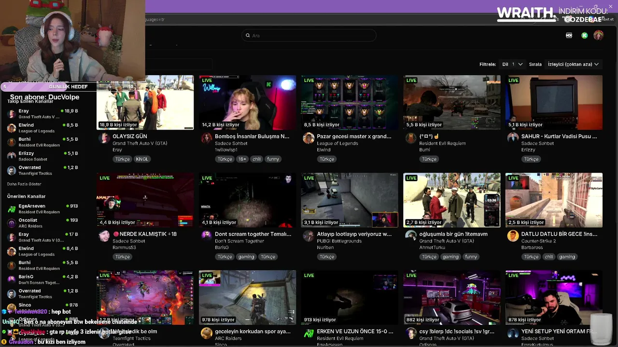Click AhmetTurku avatar beside oğluşumla bir gün title
Viewport: 618px width, 347px height.
point(411,236)
